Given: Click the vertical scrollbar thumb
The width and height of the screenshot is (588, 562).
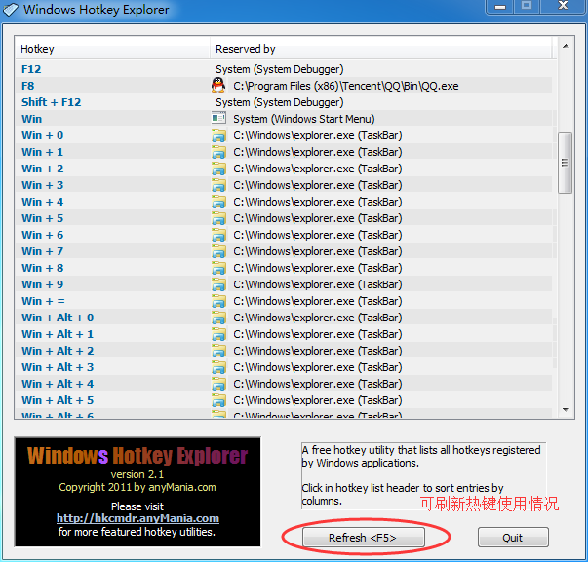Looking at the screenshot, I should 565,163.
